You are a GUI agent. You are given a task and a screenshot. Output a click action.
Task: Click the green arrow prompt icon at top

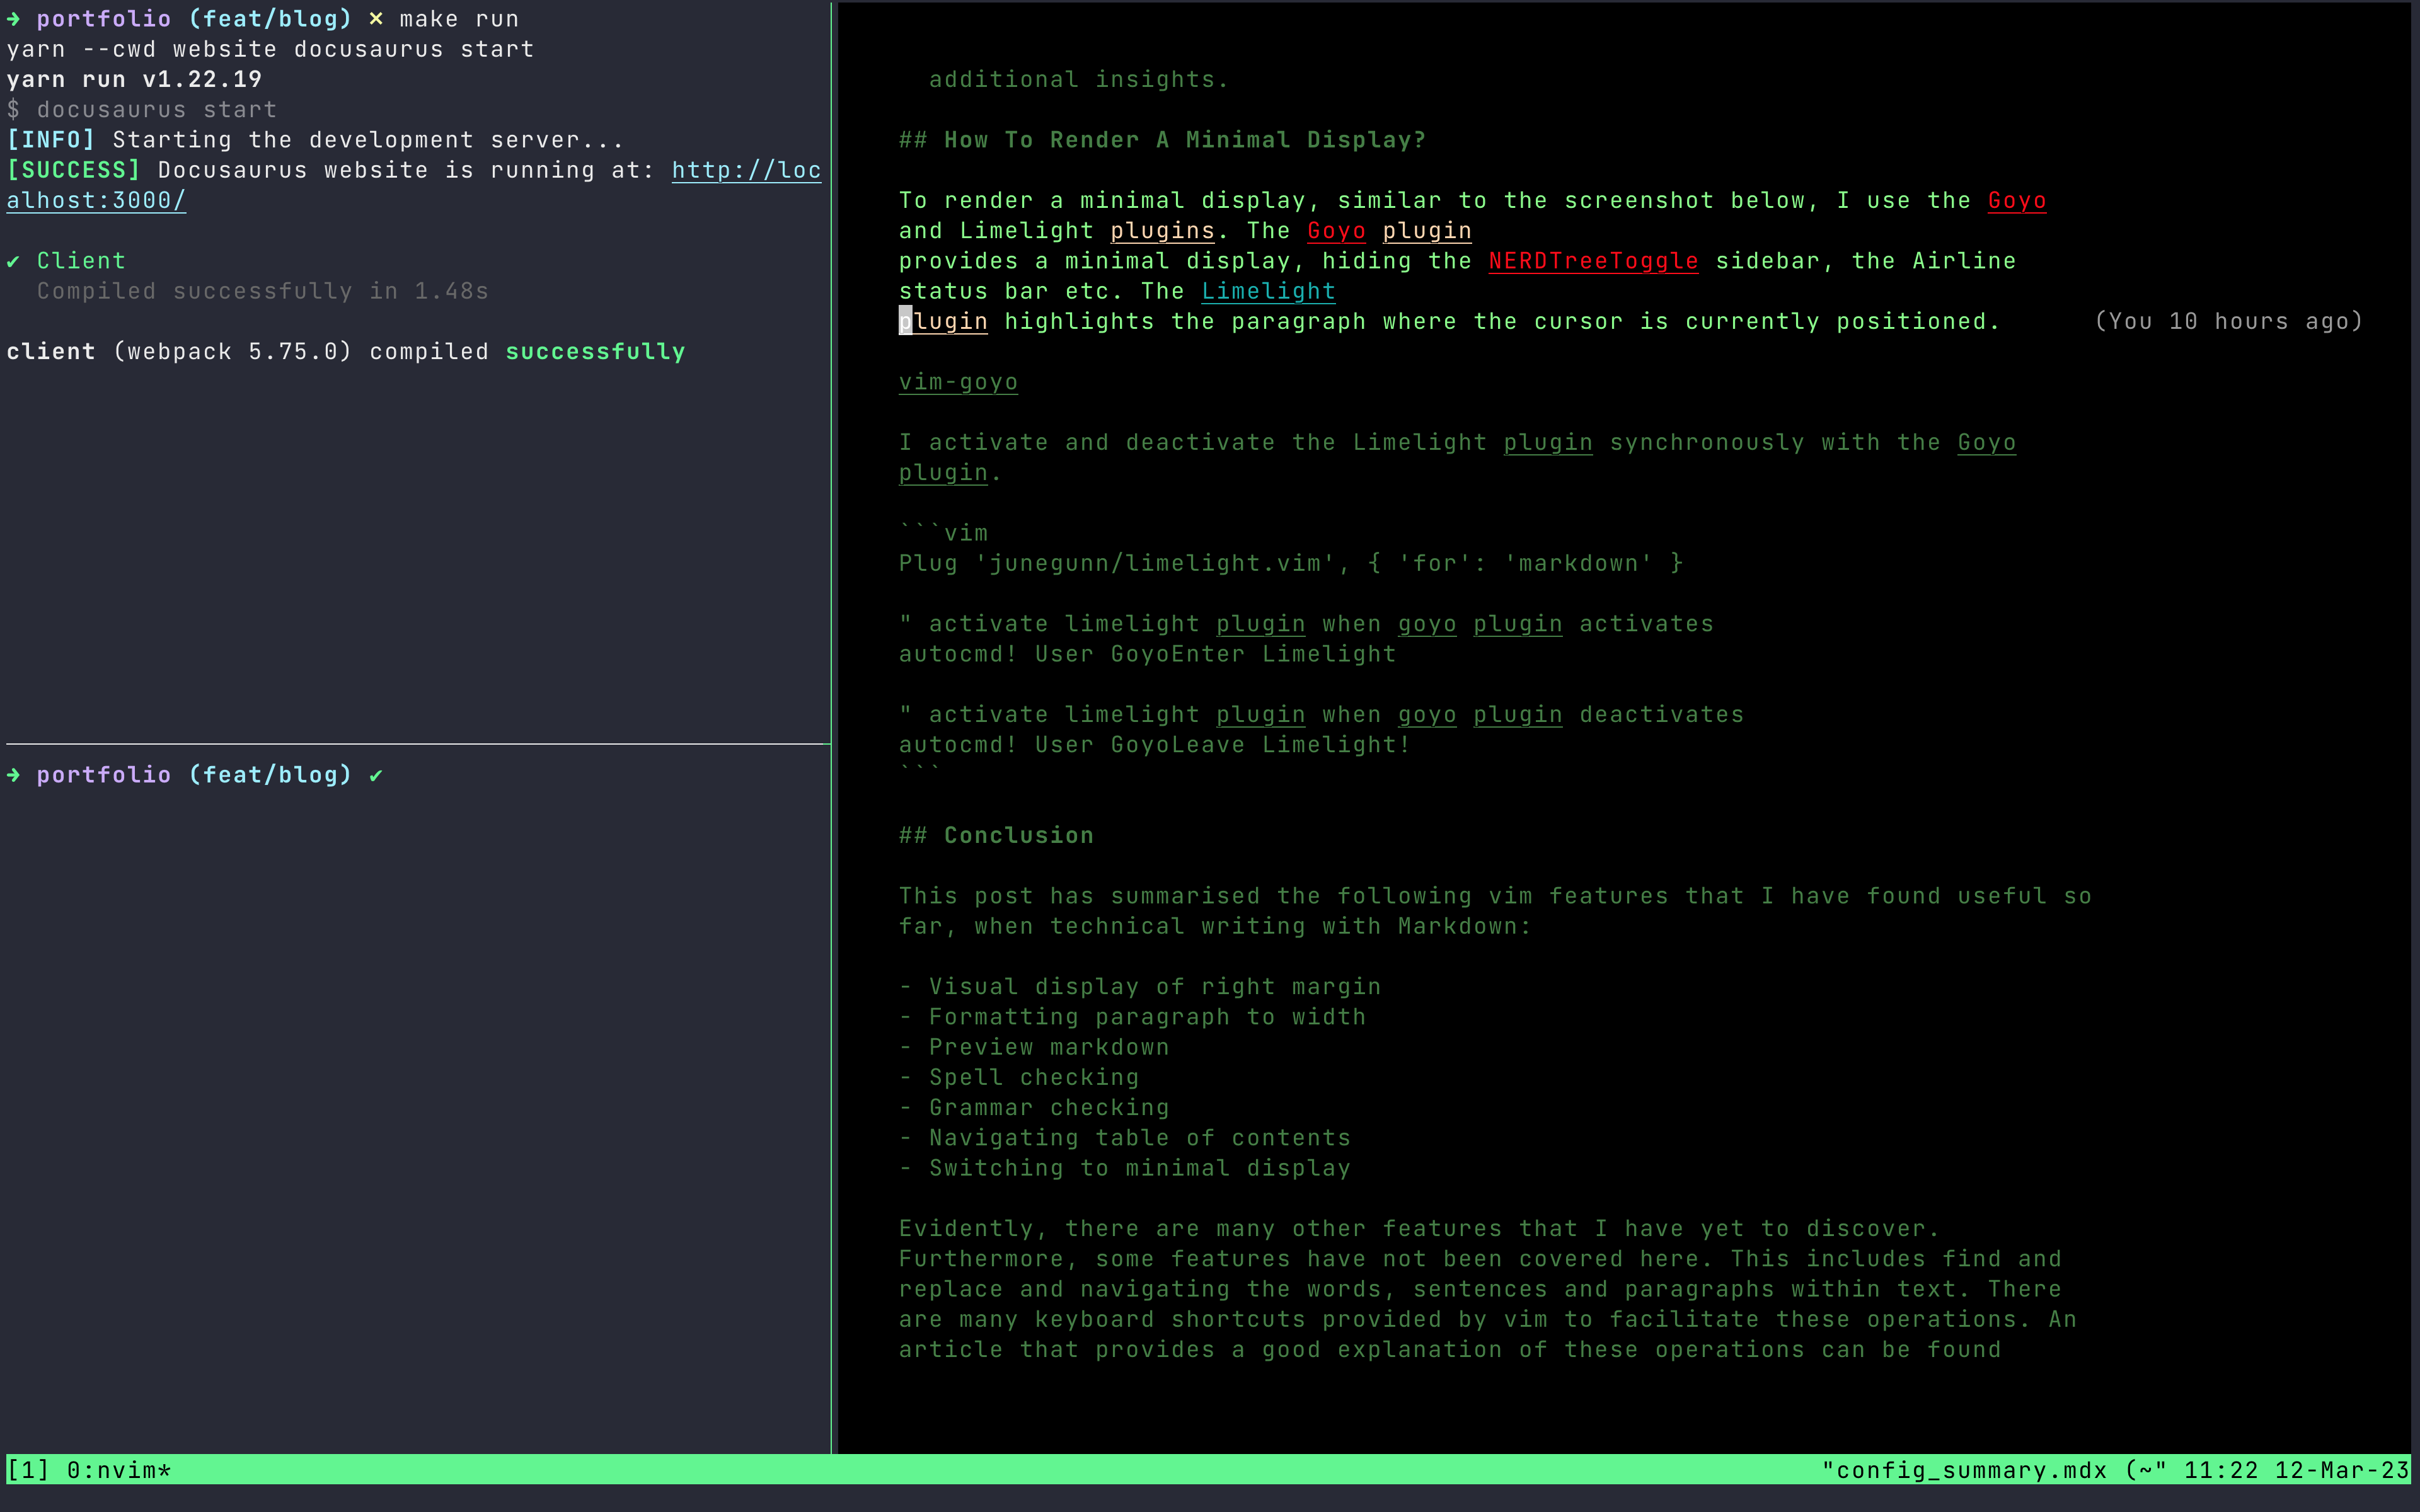point(13,19)
